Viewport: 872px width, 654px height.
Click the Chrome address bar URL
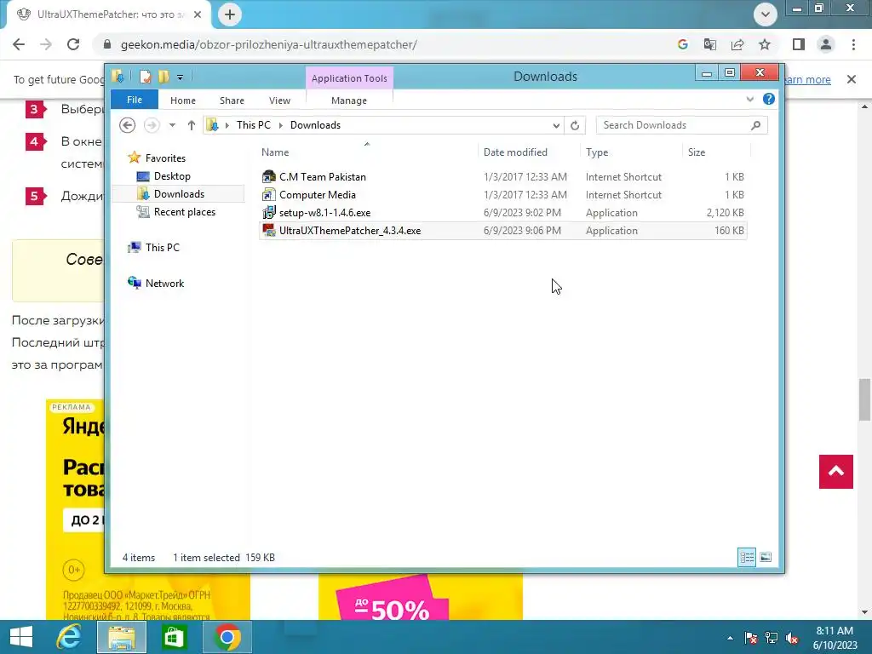[x=268, y=44]
